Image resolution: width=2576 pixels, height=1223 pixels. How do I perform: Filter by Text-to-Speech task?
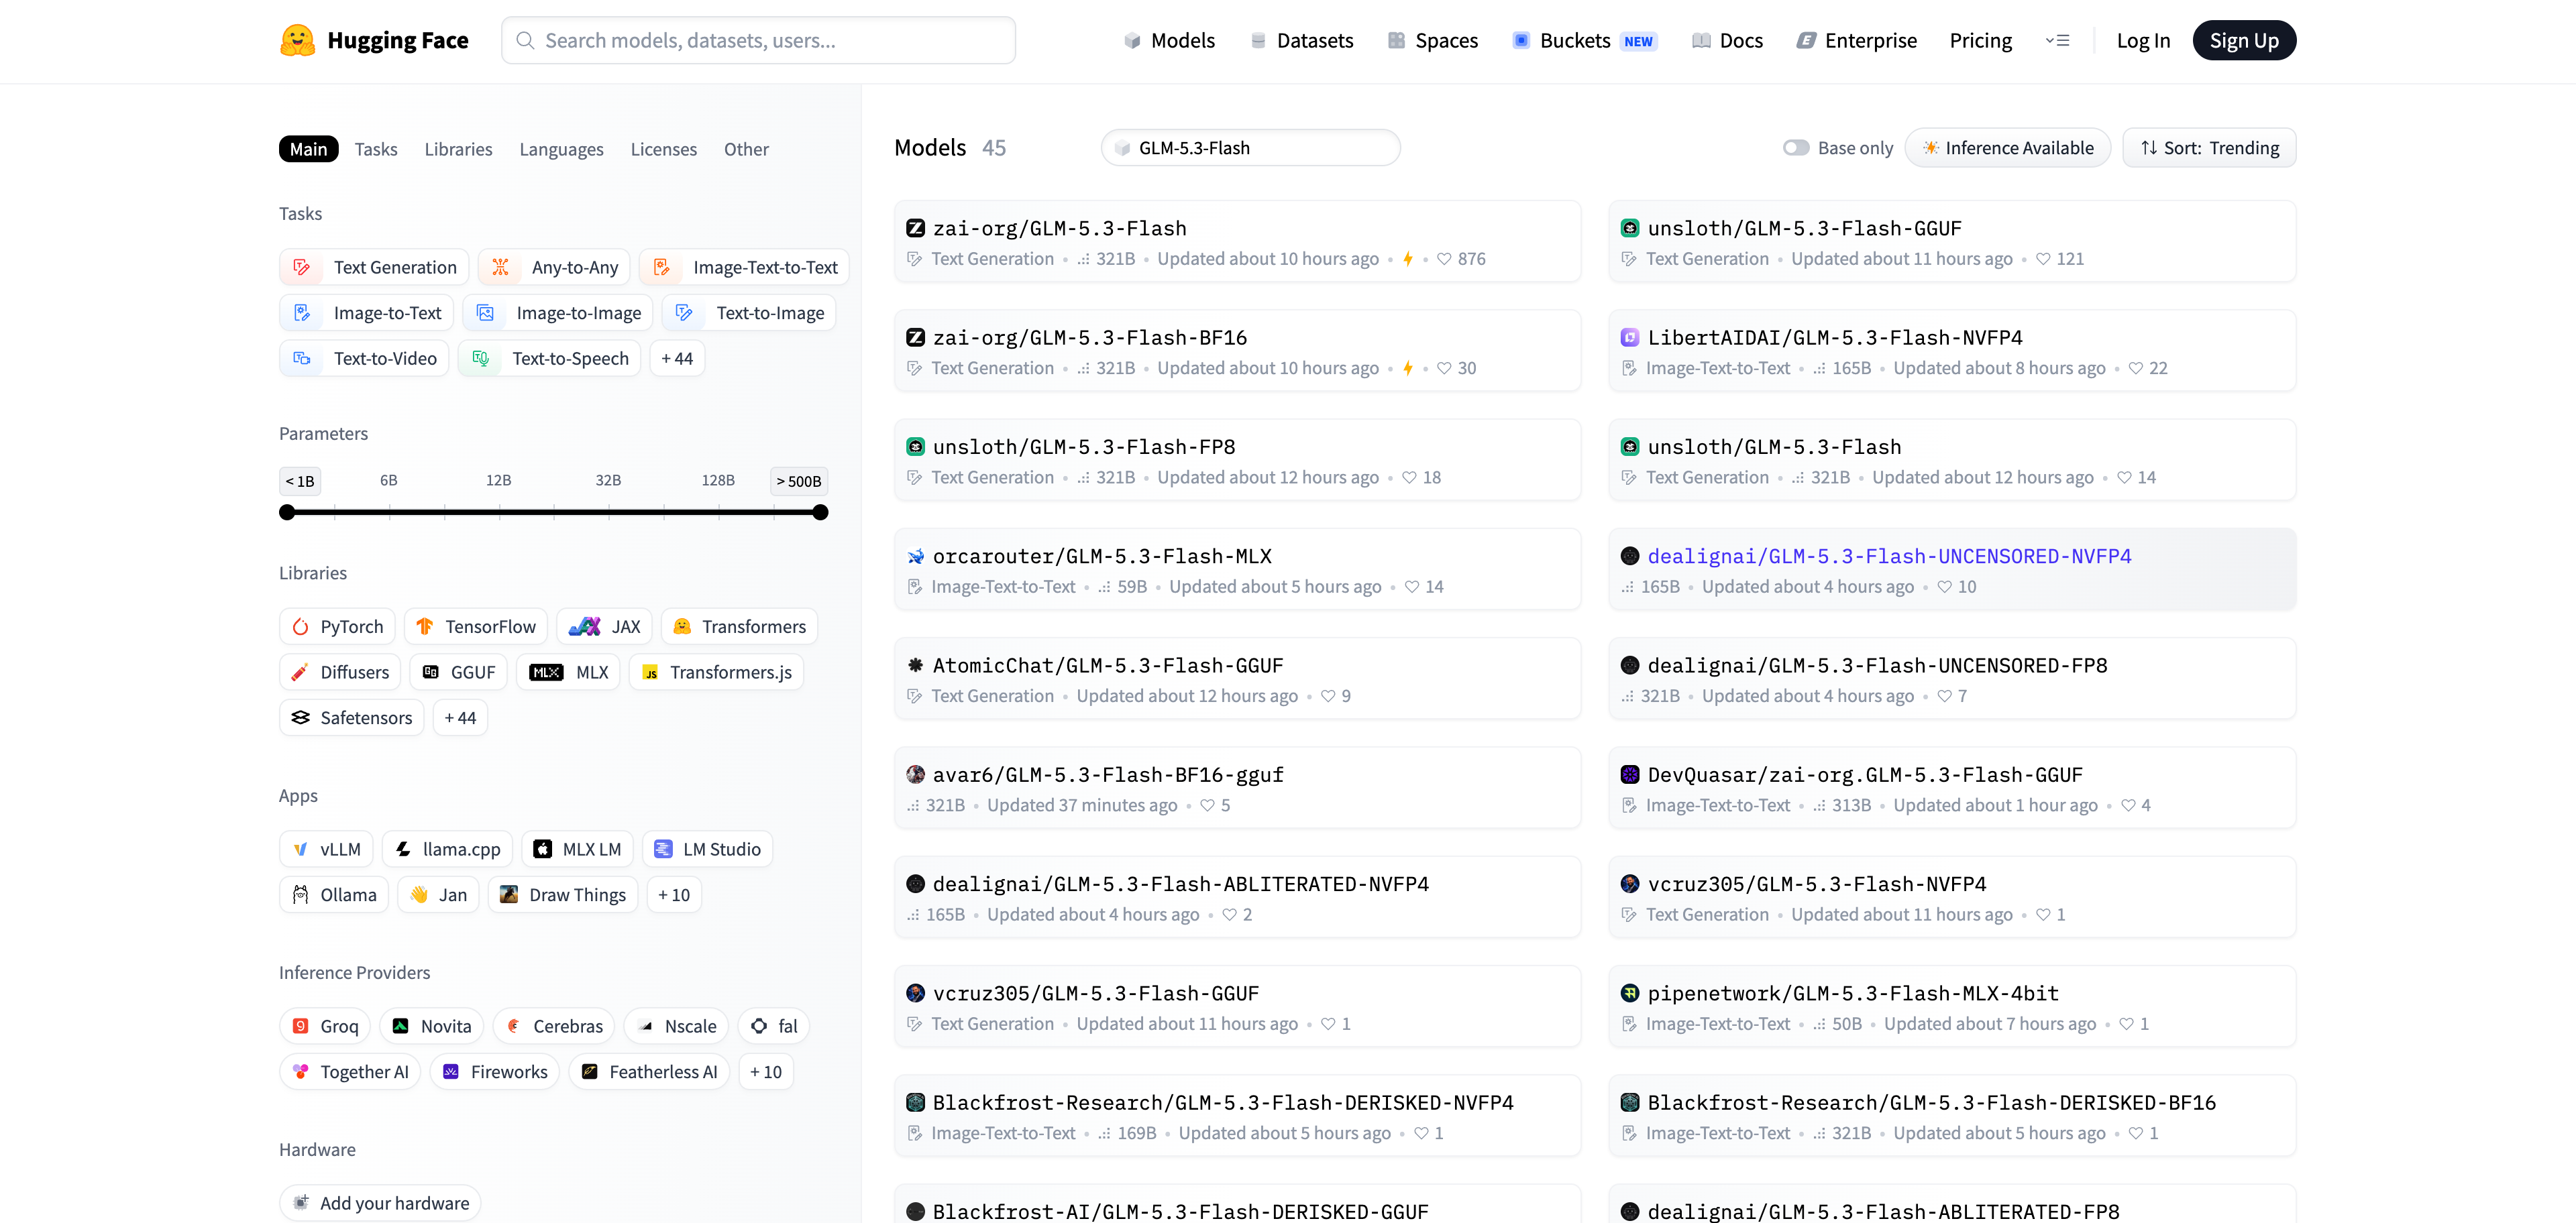(x=549, y=357)
